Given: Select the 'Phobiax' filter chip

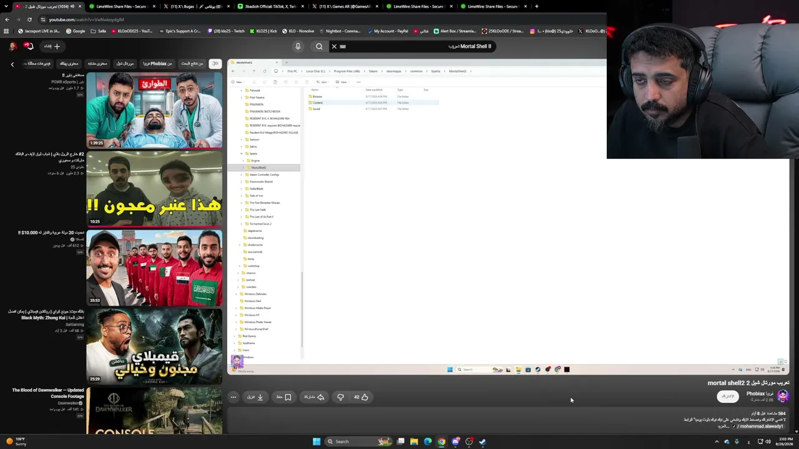Looking at the screenshot, I should [x=158, y=64].
